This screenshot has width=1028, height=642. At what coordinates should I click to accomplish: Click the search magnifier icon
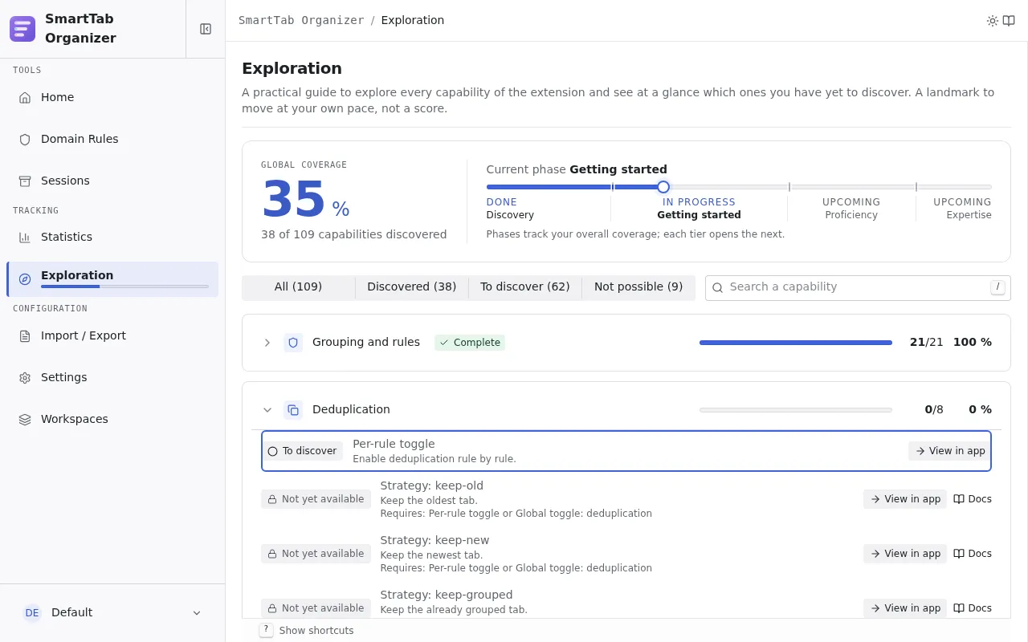click(718, 287)
